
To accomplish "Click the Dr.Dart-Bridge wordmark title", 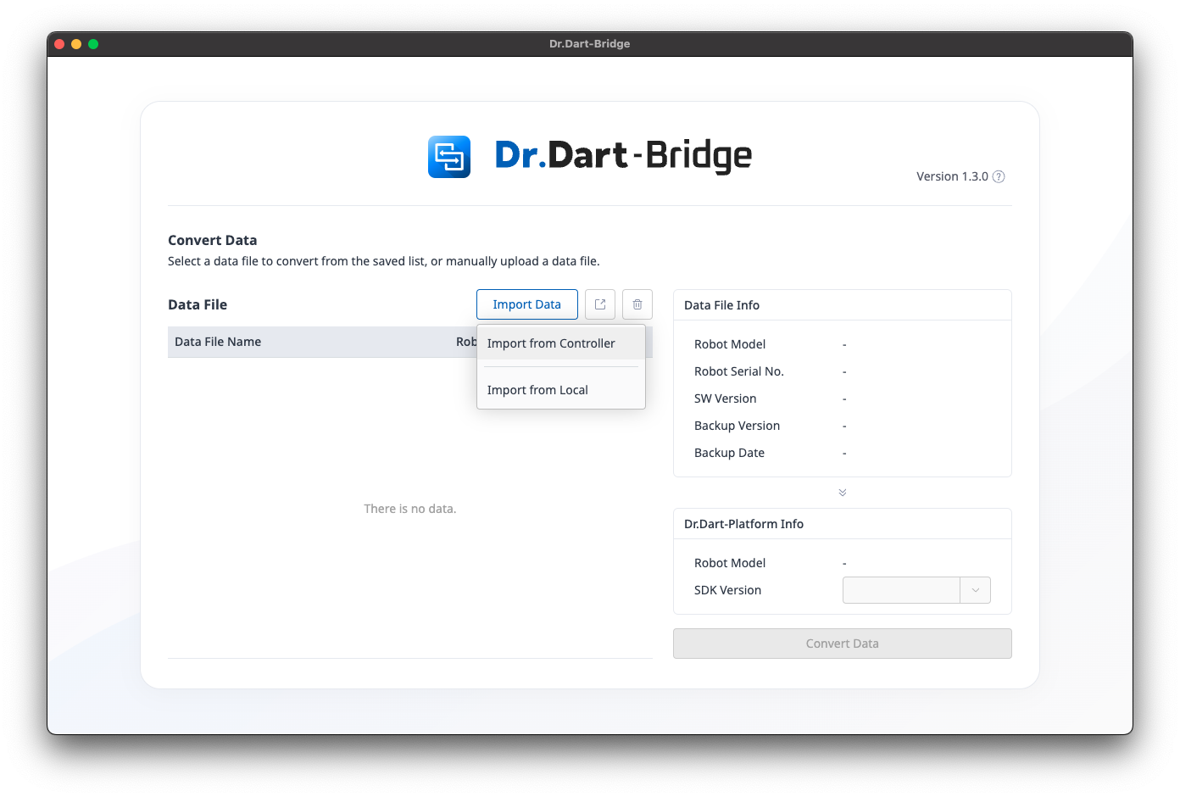I will (x=623, y=156).
